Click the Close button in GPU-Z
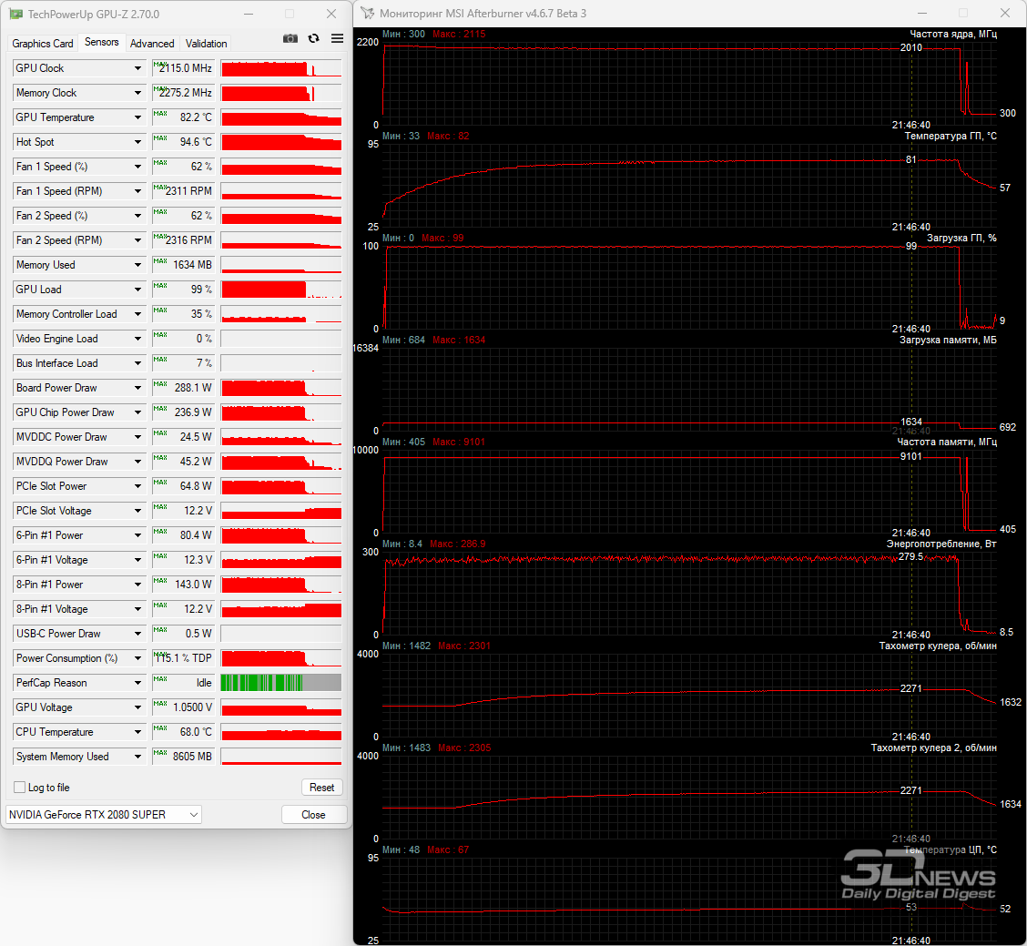1027x946 pixels. [313, 815]
